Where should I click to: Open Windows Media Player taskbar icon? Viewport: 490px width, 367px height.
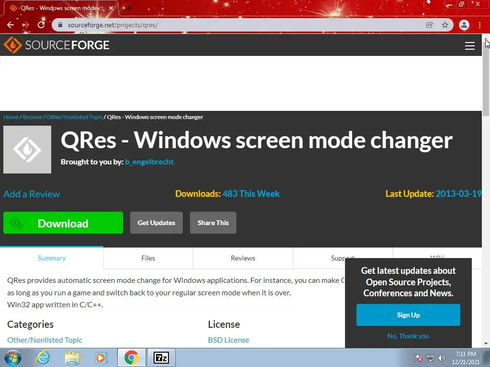click(x=101, y=357)
